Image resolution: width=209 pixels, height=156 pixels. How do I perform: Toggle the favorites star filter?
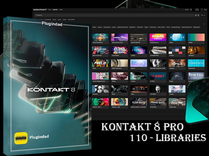(x=198, y=15)
